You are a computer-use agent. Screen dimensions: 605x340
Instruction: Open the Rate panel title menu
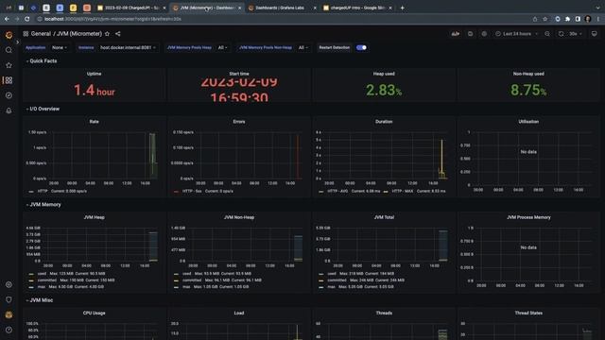95,122
